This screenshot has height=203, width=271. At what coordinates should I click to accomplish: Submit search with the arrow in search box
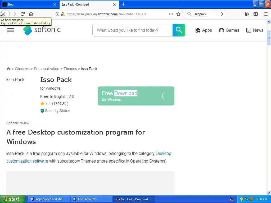pos(221,14)
